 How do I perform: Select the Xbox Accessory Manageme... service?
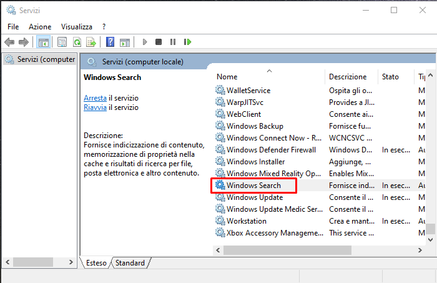(x=275, y=233)
